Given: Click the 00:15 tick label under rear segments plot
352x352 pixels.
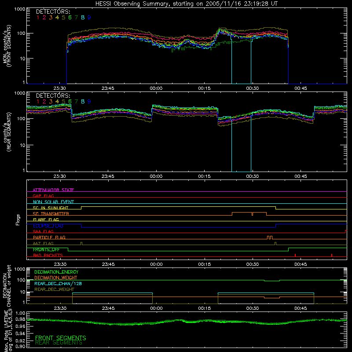Looking at the screenshot, I should [x=204, y=176].
